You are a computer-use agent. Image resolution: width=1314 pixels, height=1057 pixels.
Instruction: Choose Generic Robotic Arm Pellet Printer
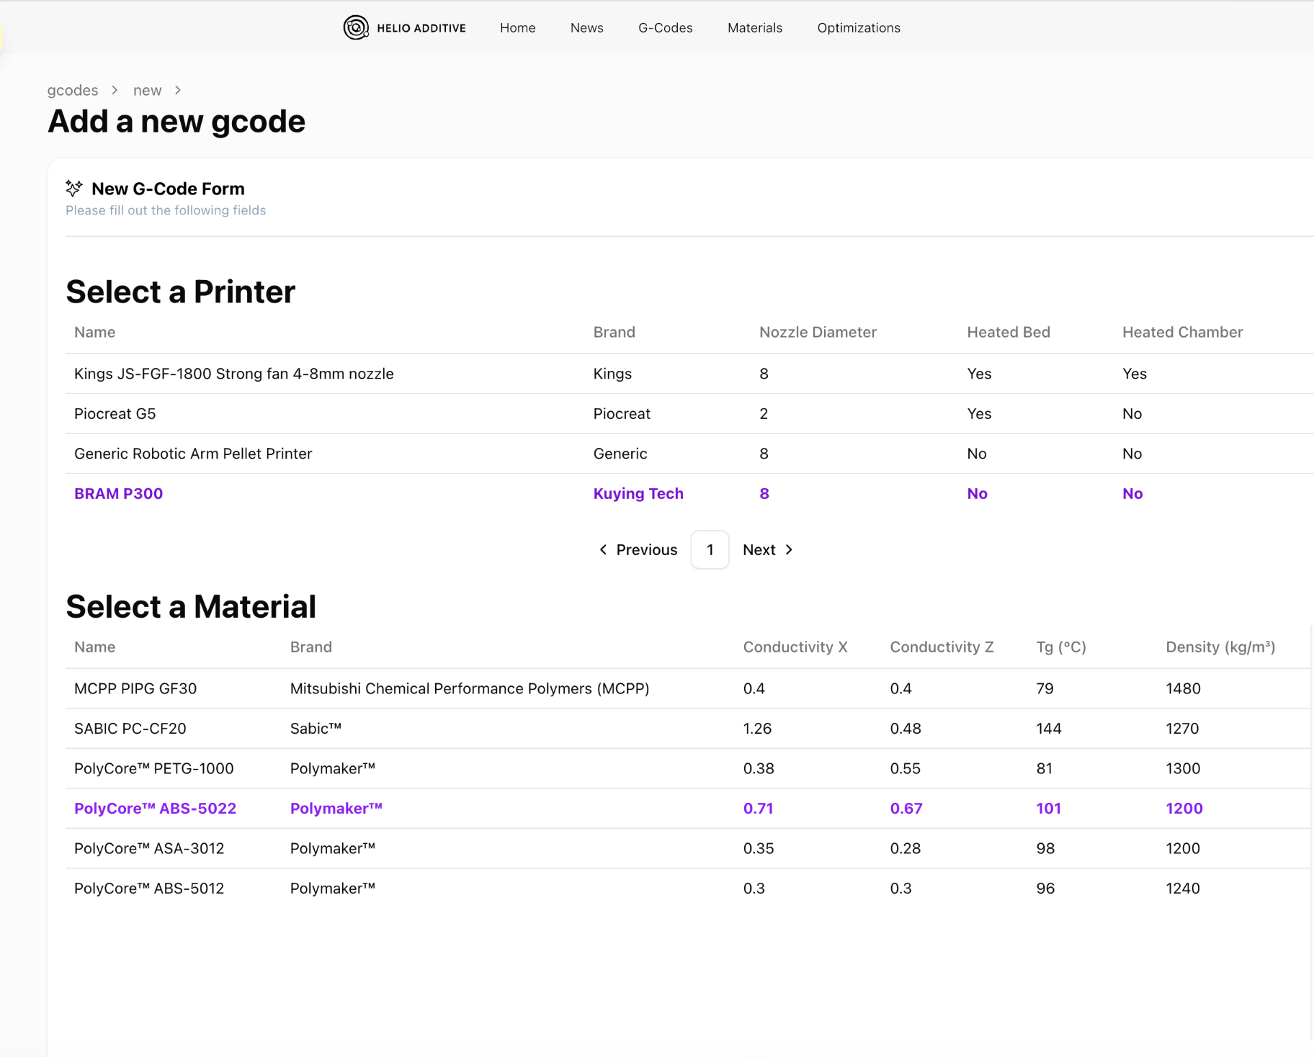tap(689, 454)
